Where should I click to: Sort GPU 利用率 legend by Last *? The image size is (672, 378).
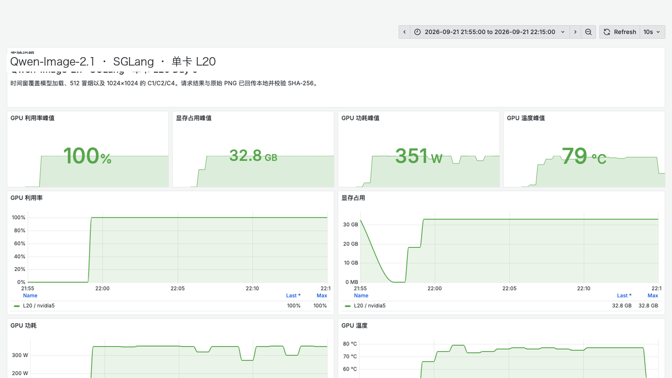point(293,296)
